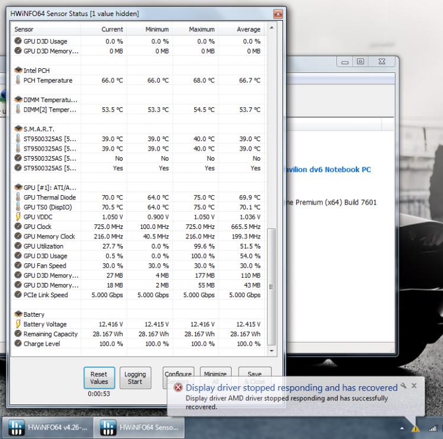The height and width of the screenshot is (439, 443).
Task: Click the scrollbar up arrow in the sensor list
Action: pyautogui.click(x=272, y=28)
